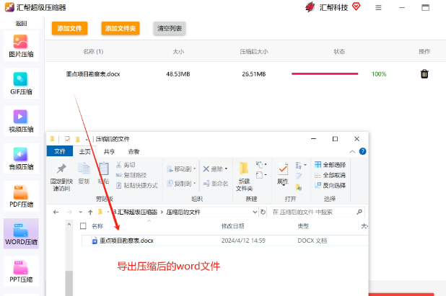The height and width of the screenshot is (296, 446).
Task: Click the 添加文件 button
Action: [x=69, y=28]
